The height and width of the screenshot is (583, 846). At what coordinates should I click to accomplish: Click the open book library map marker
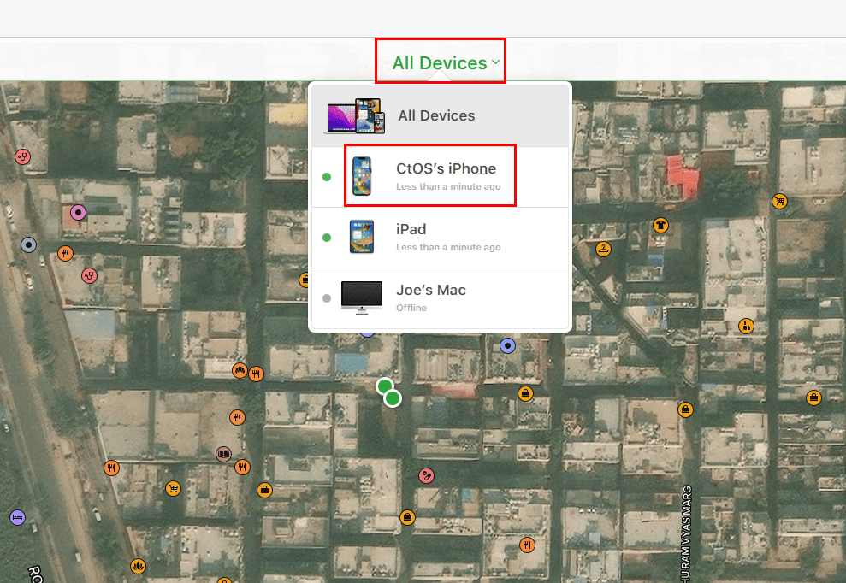223,454
